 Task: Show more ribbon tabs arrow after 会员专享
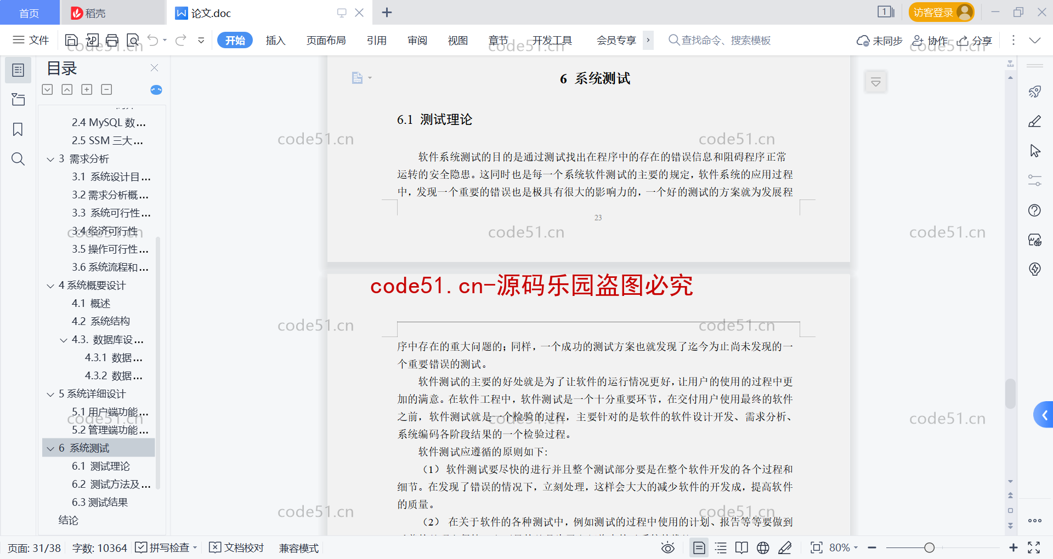pyautogui.click(x=648, y=40)
